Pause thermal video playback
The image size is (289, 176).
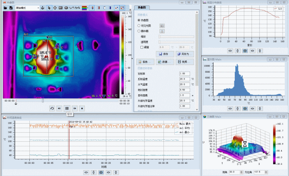pos(67,108)
